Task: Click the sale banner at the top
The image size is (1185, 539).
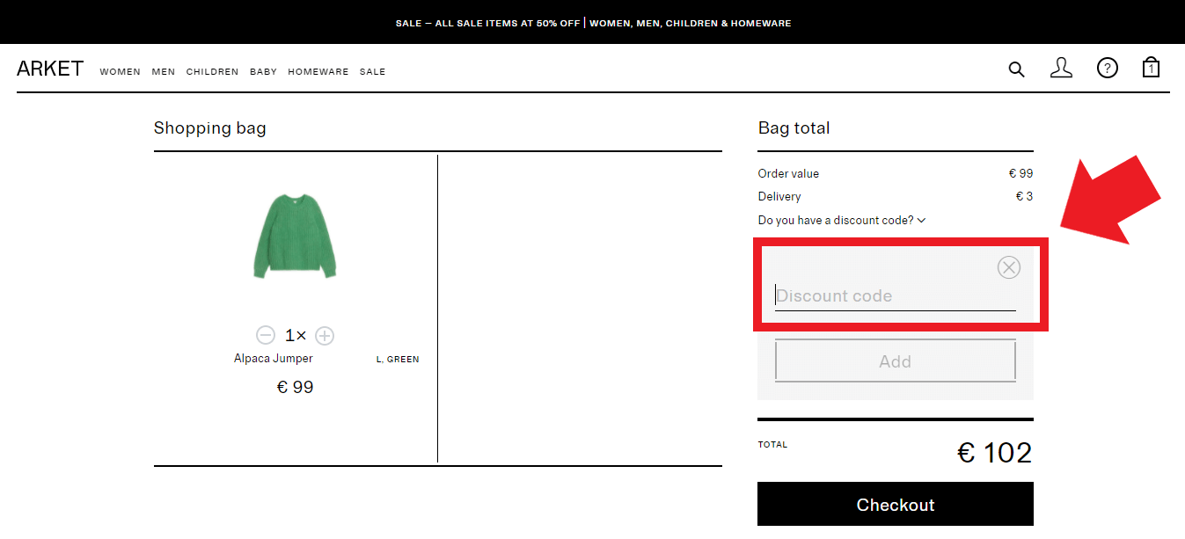Action: (x=592, y=23)
